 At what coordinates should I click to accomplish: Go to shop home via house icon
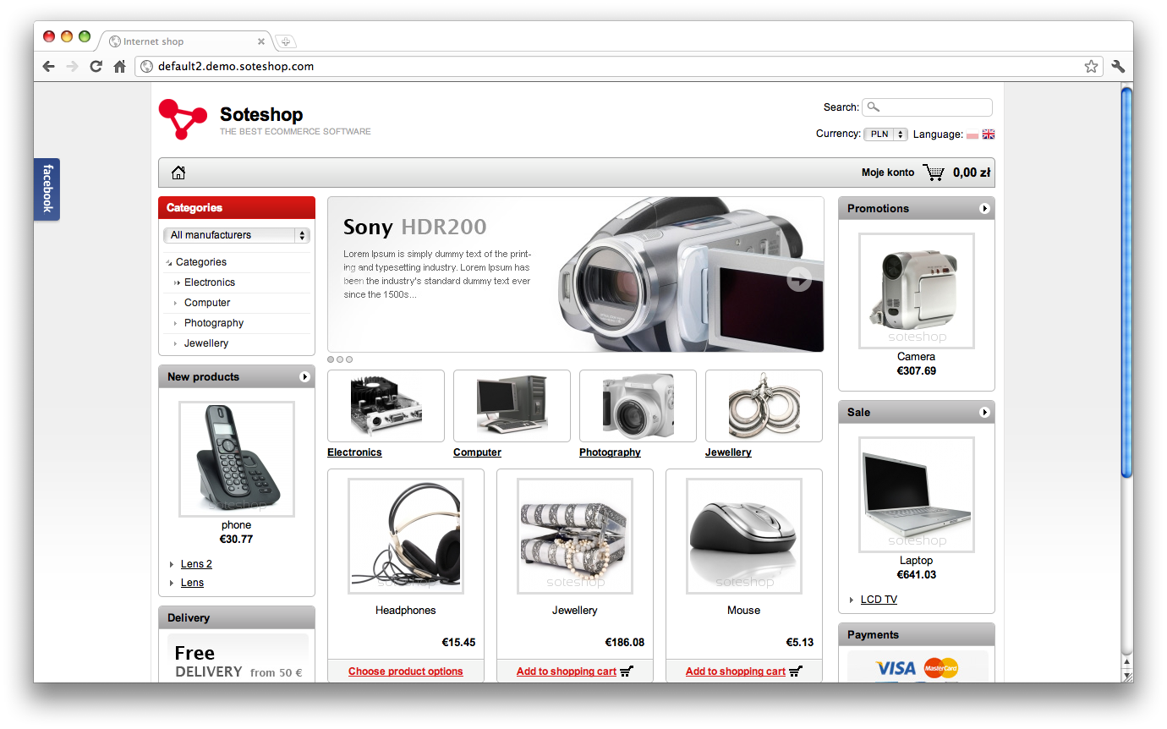(x=178, y=173)
